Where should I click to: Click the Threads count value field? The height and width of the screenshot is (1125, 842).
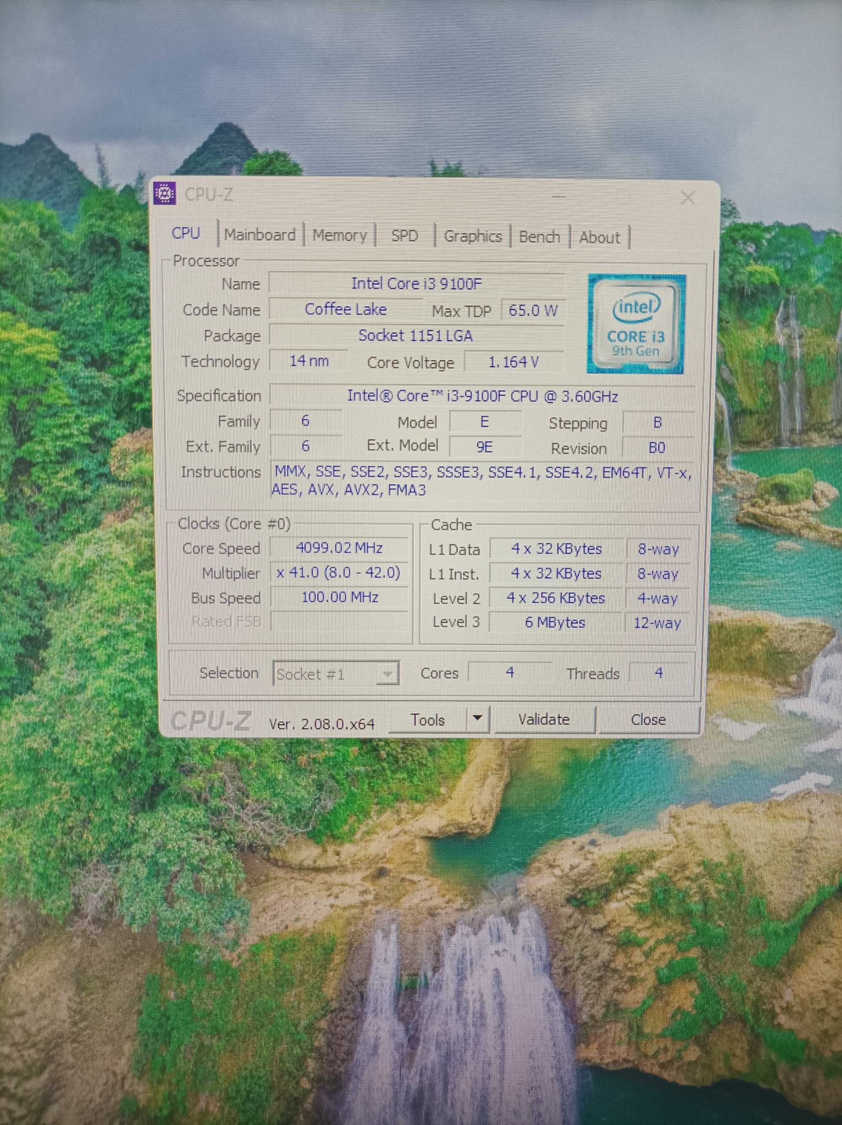[x=658, y=673]
